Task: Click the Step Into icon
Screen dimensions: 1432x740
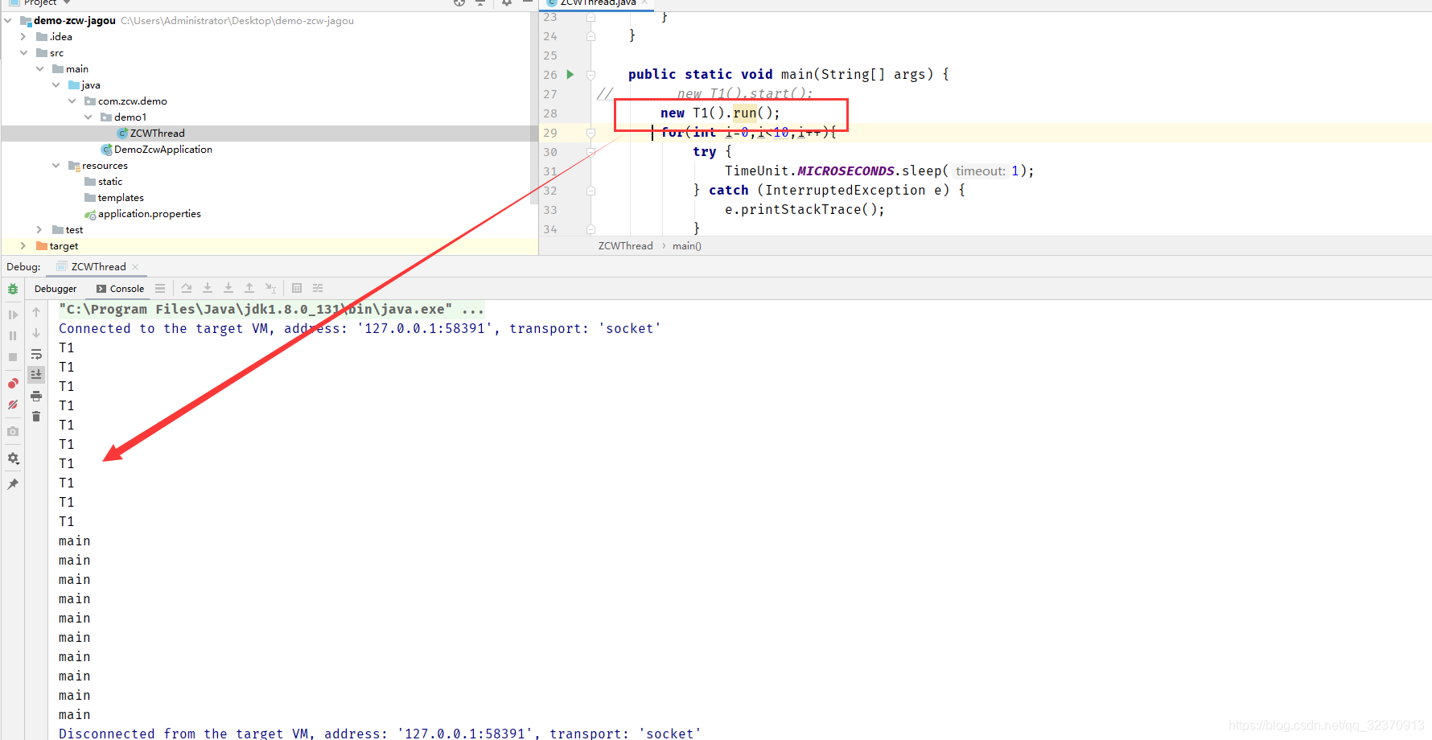Action: pyautogui.click(x=208, y=288)
